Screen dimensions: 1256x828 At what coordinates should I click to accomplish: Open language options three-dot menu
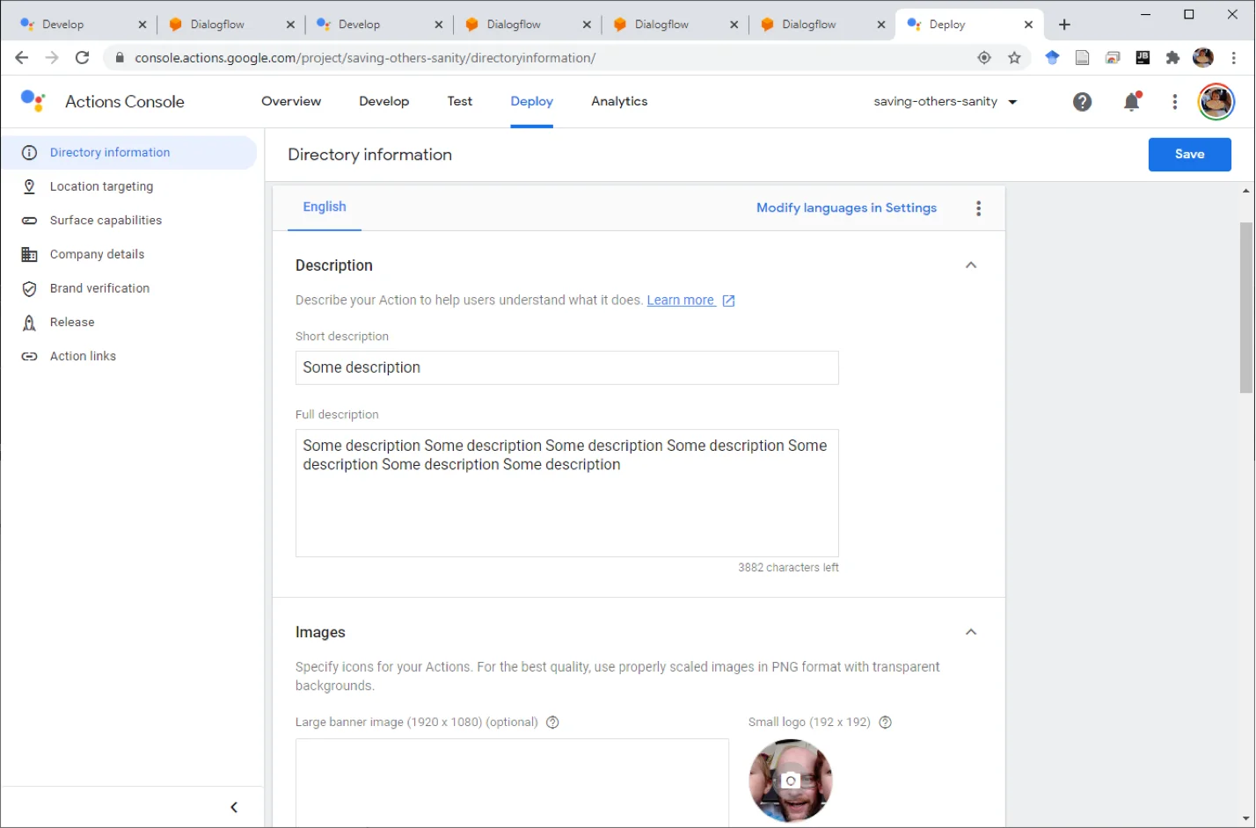(978, 208)
